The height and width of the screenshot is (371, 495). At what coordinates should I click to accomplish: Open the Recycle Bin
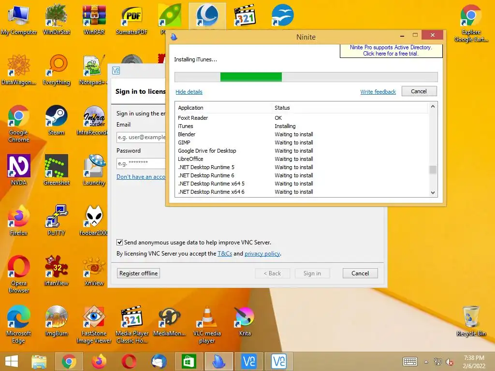point(471,321)
